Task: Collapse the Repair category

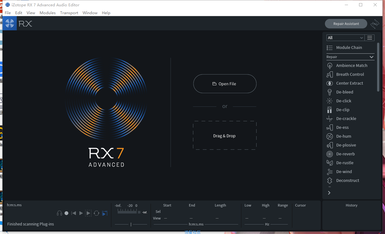Action: pyautogui.click(x=351, y=57)
